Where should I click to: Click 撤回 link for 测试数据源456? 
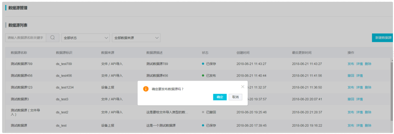(x=351, y=75)
